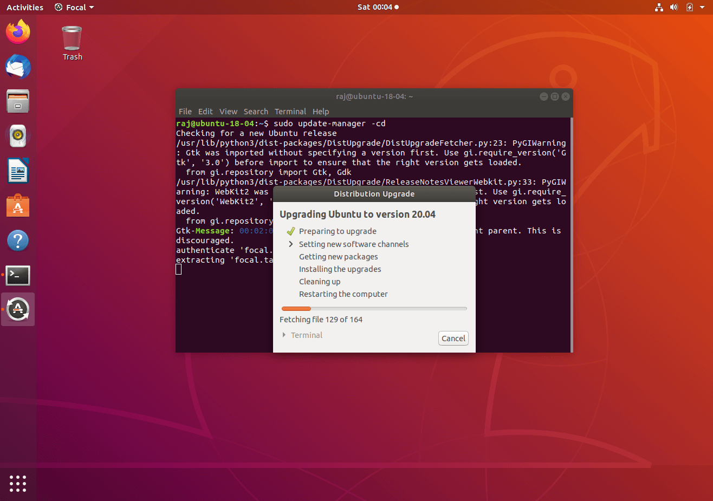Click 'Upgrading Ubuntu to version 20.04' heading

pyautogui.click(x=358, y=214)
